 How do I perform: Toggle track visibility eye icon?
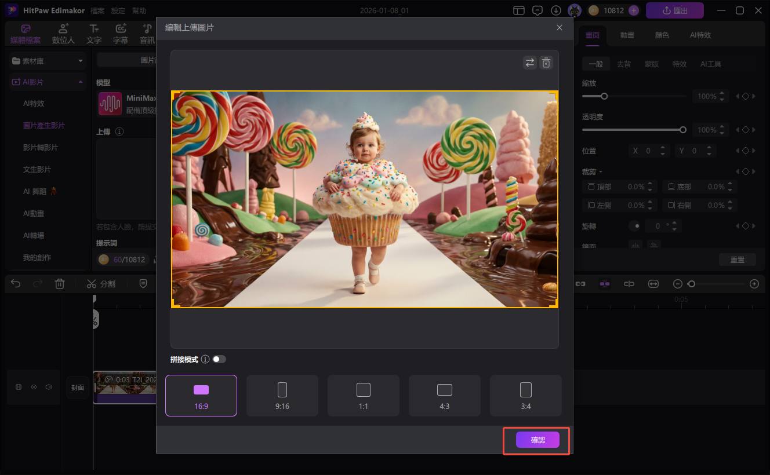click(x=34, y=387)
